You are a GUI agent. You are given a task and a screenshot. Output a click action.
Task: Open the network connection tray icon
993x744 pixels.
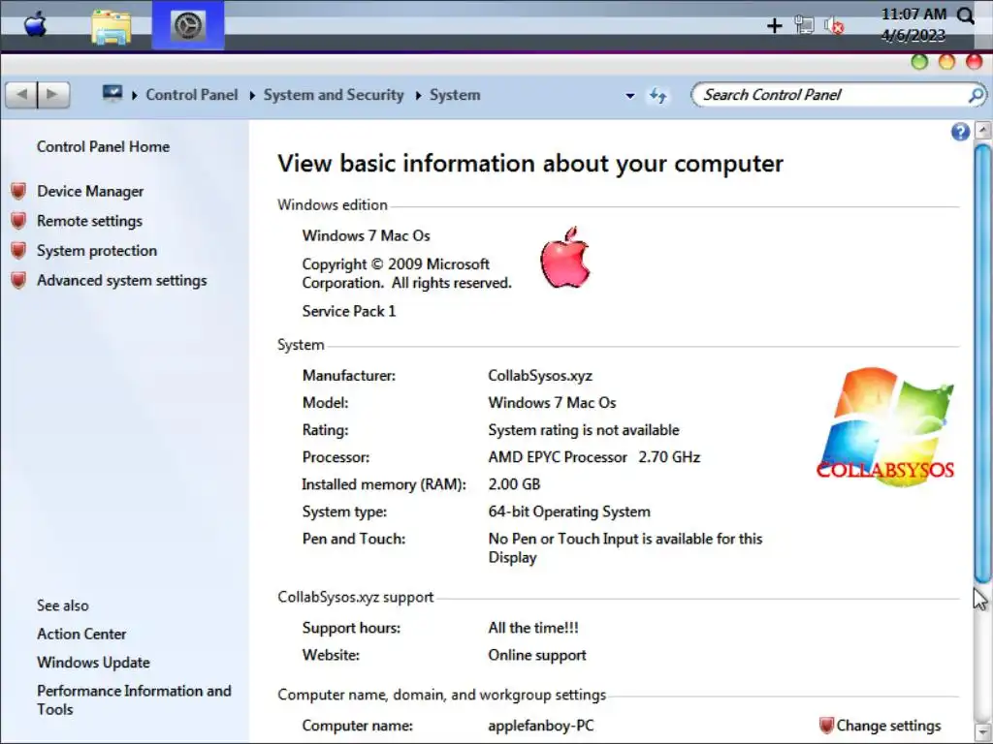(x=804, y=25)
